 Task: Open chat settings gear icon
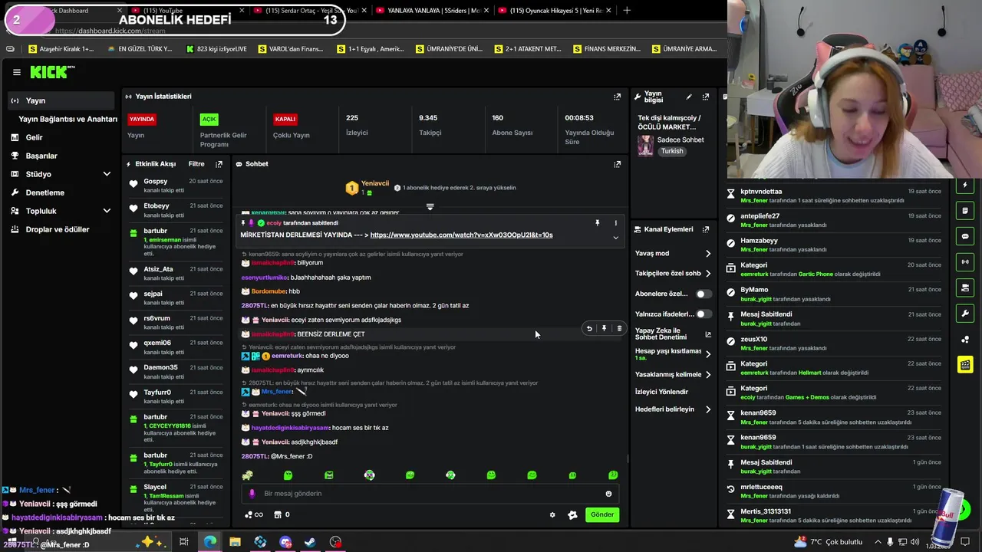[552, 515]
